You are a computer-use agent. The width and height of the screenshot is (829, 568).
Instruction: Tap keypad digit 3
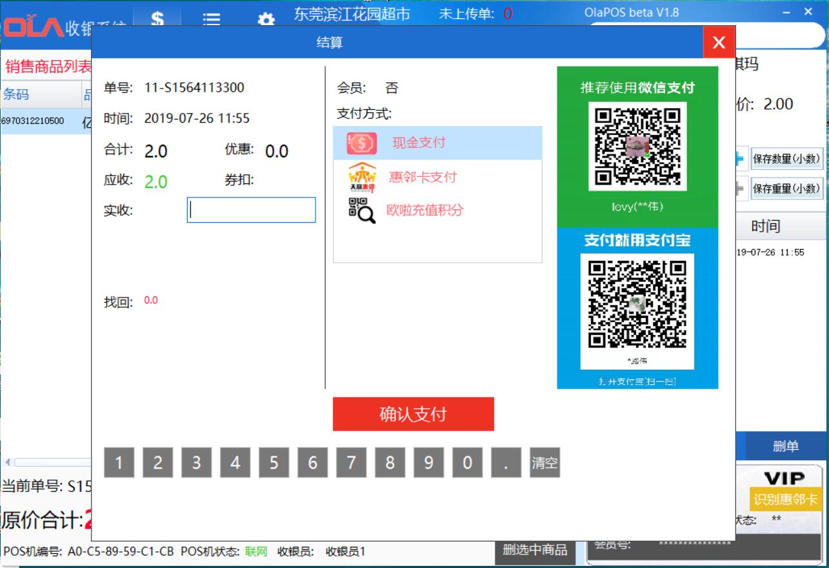pyautogui.click(x=197, y=463)
